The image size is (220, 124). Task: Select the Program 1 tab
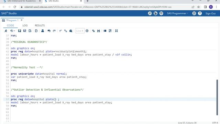click(x=12, y=20)
